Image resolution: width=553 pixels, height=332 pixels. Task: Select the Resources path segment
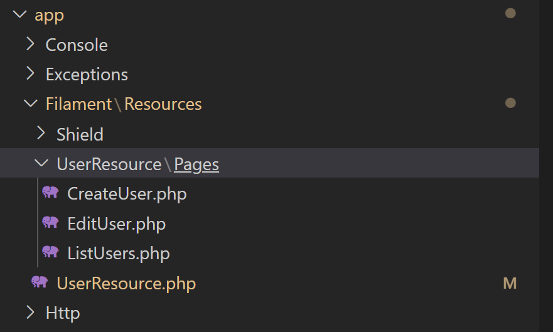163,104
